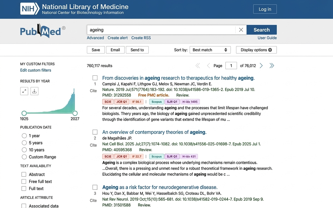The width and height of the screenshot is (333, 208).
Task: Click the Scopus badge on de Magalhães article
Action: coord(157,157)
